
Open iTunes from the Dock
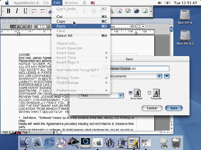[61, 143]
